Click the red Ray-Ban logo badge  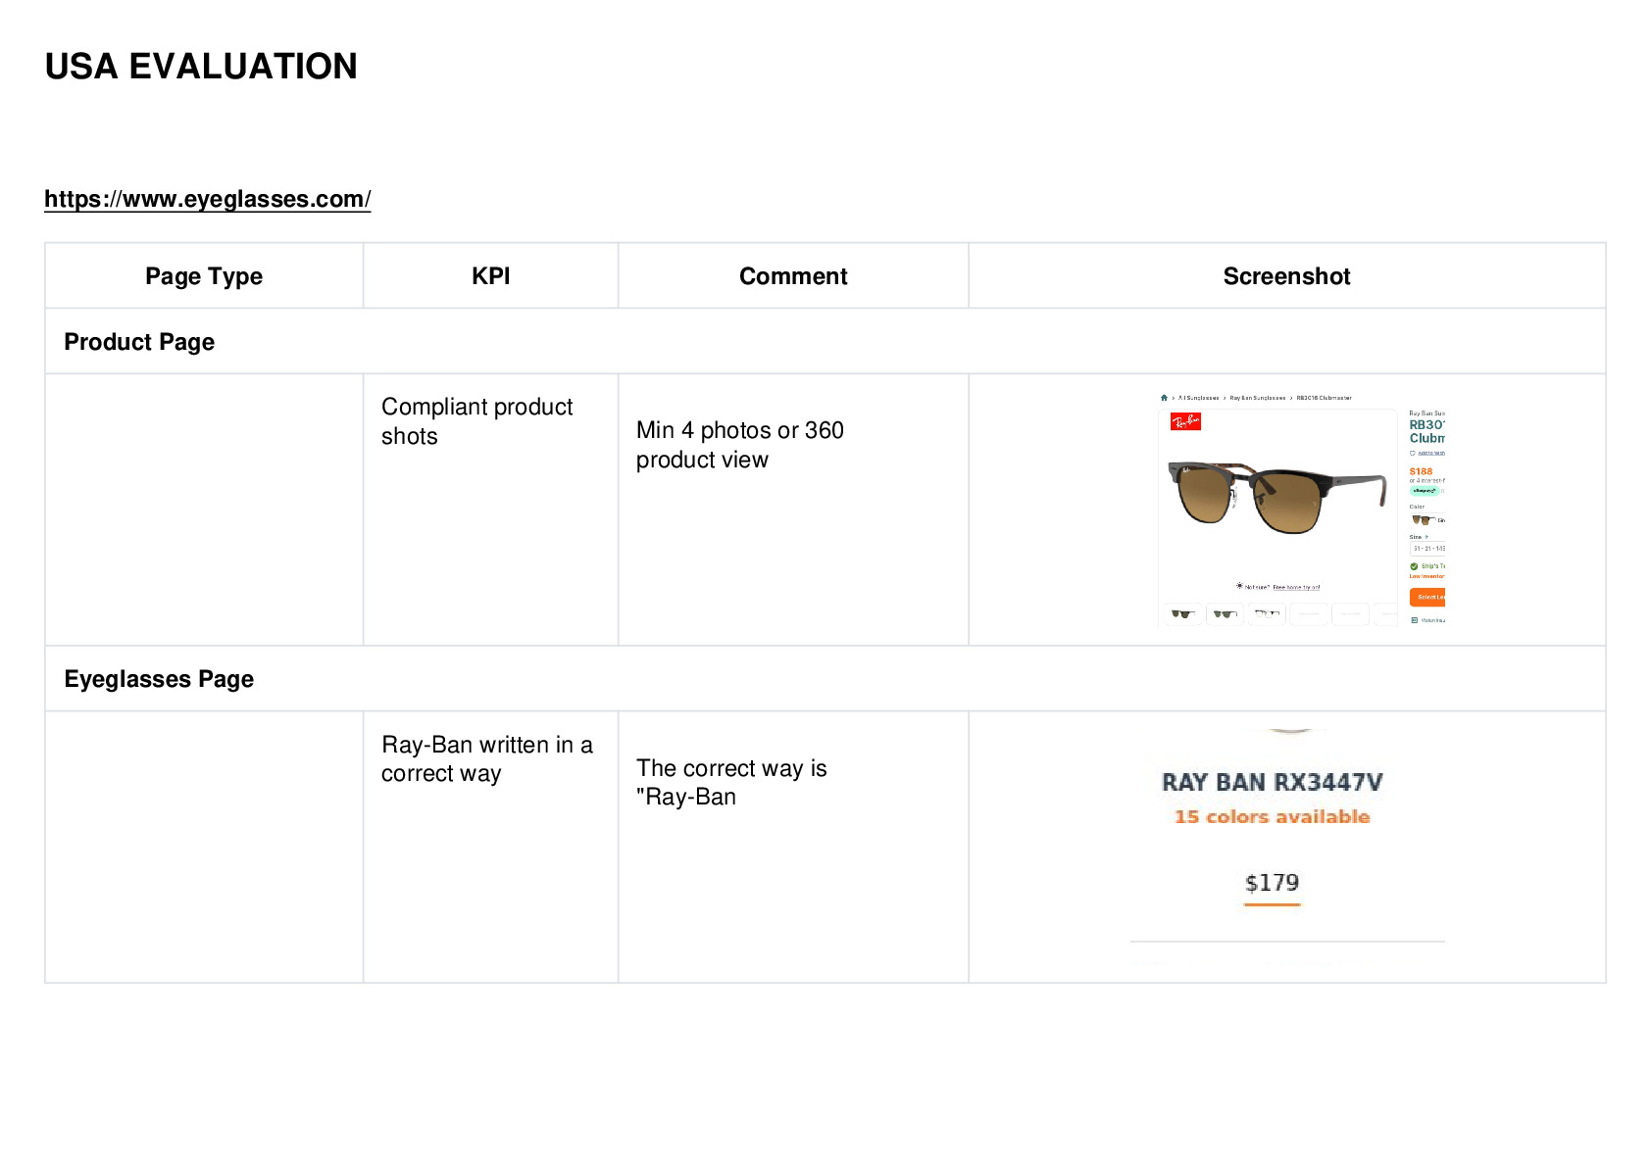click(1185, 421)
